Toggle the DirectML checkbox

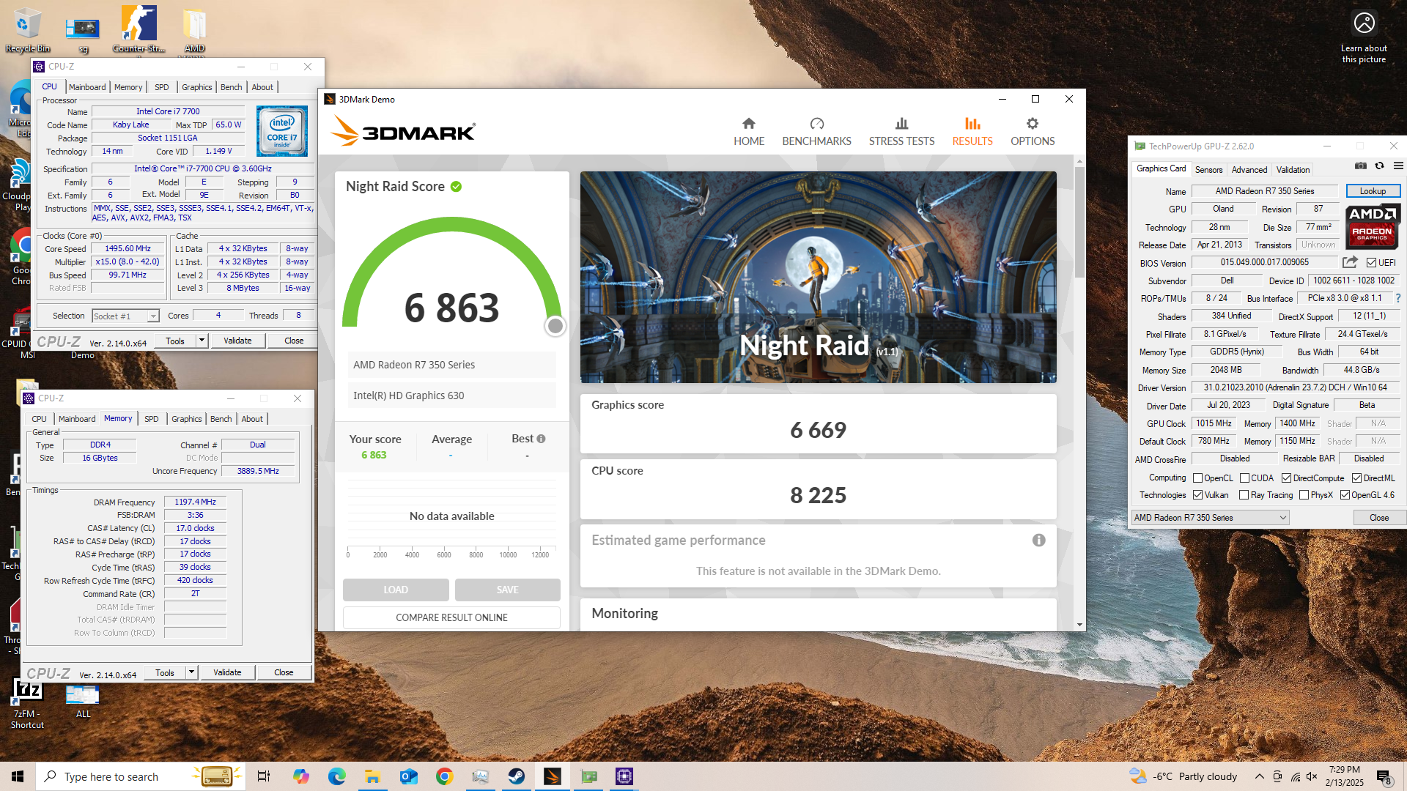click(x=1356, y=478)
